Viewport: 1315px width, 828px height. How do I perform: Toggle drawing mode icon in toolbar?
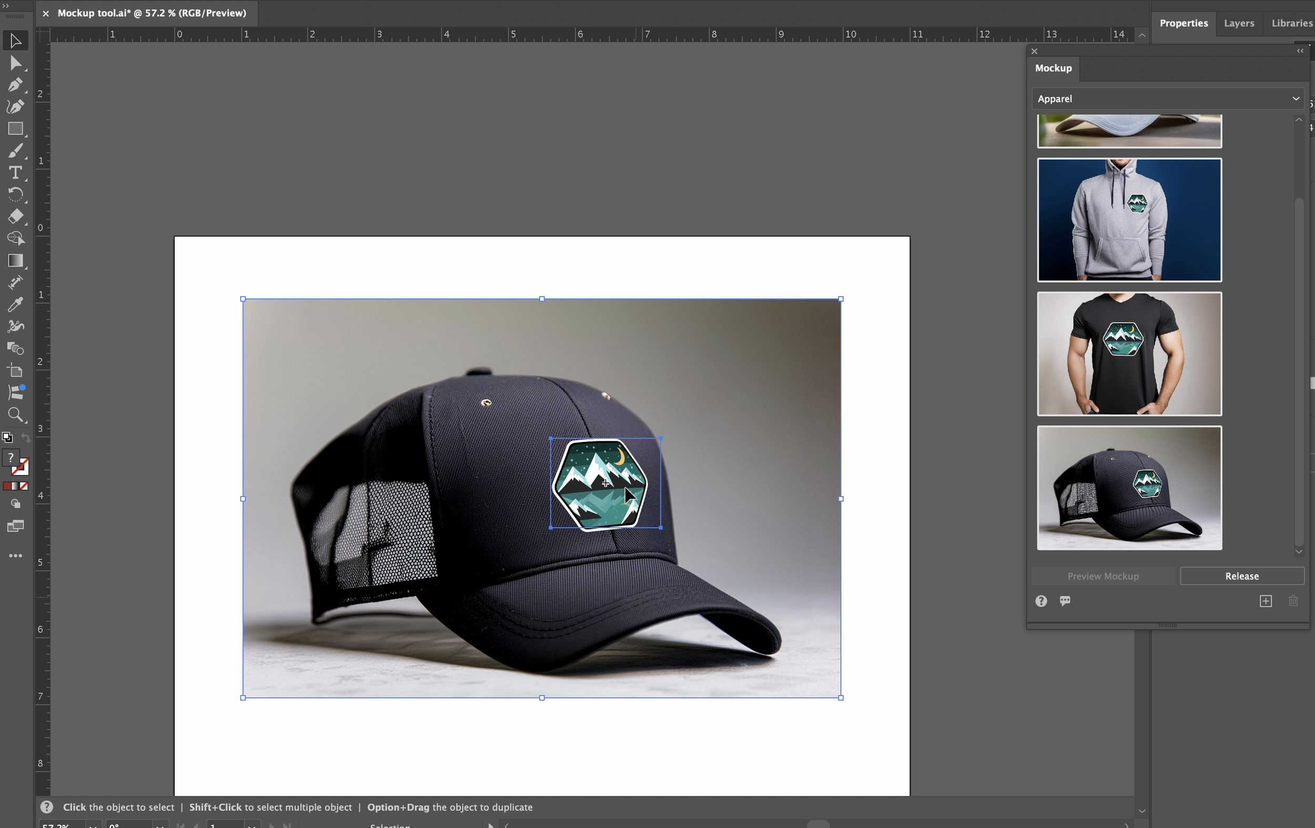[15, 503]
